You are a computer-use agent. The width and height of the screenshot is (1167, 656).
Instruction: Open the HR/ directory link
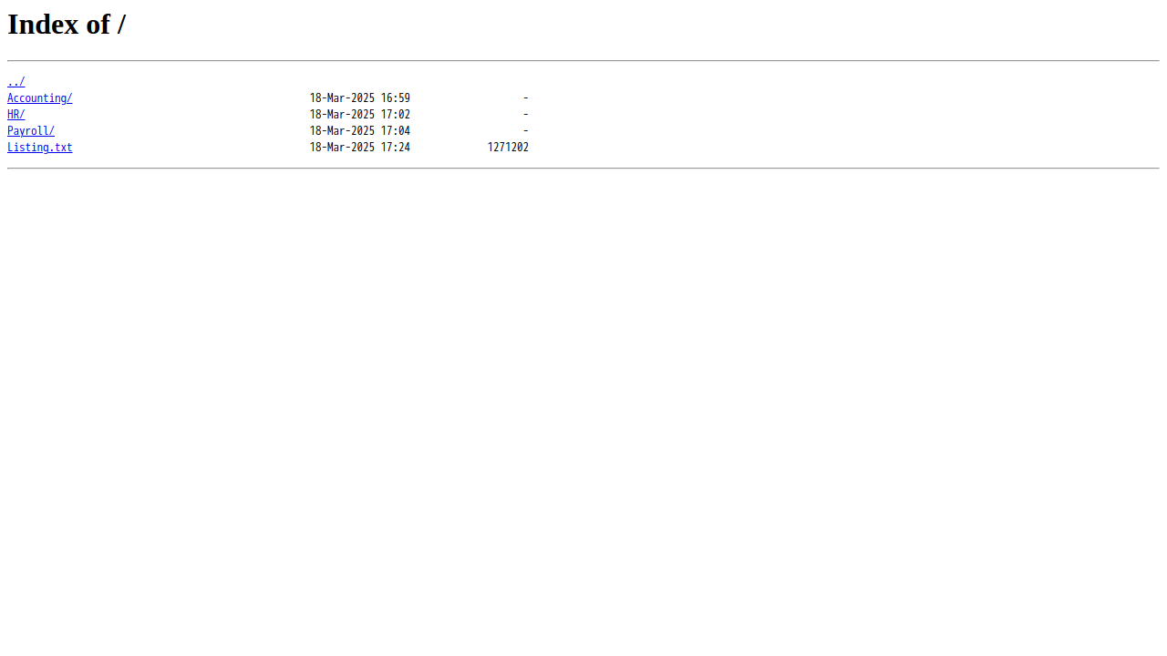[x=15, y=115]
